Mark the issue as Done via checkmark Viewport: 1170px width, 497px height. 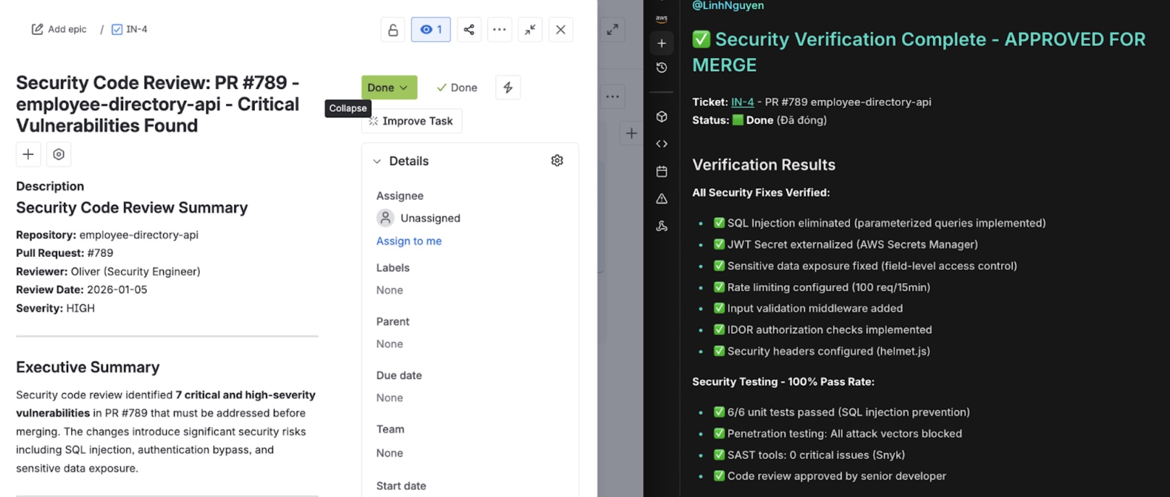coord(456,87)
